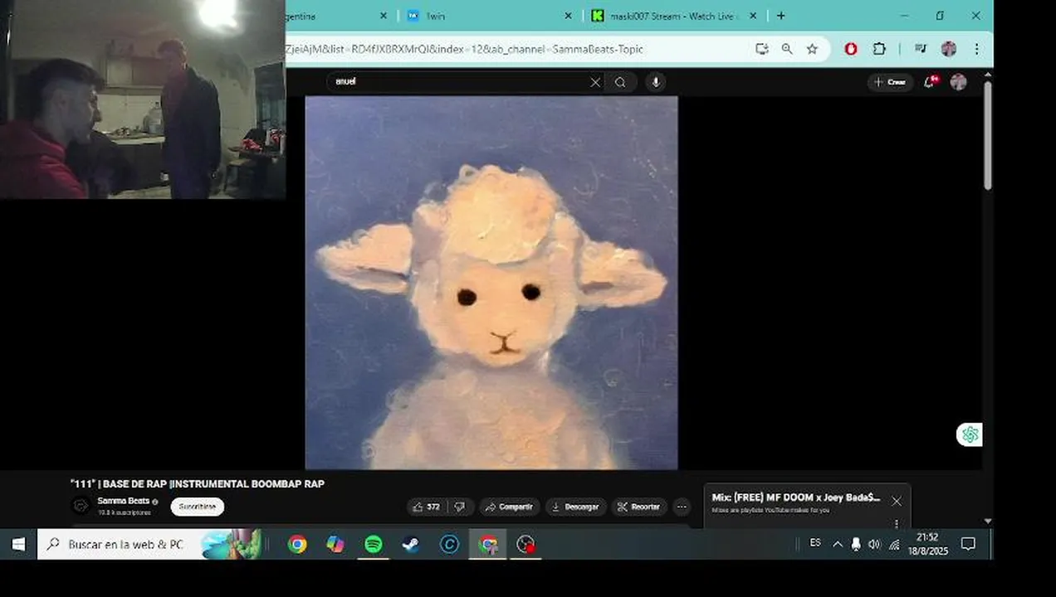The image size is (1056, 597).
Task: Open the network Wi-Fi tray icon
Action: 894,544
